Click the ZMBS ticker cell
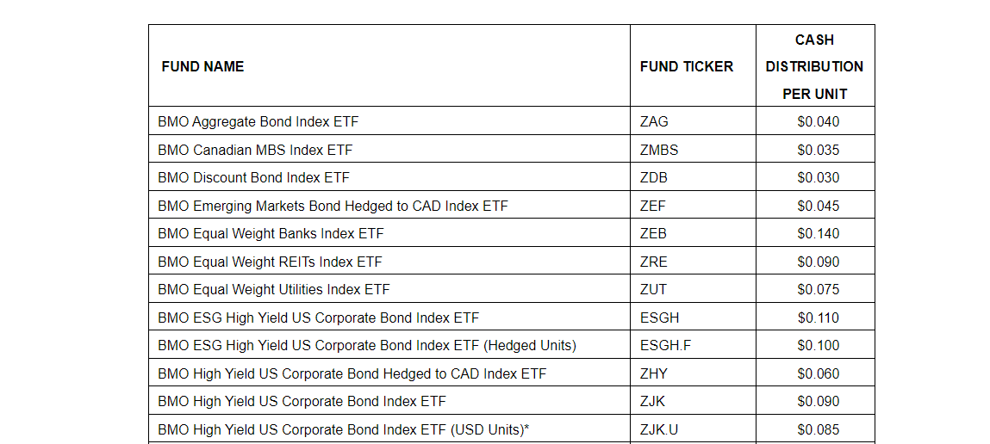 (x=659, y=150)
